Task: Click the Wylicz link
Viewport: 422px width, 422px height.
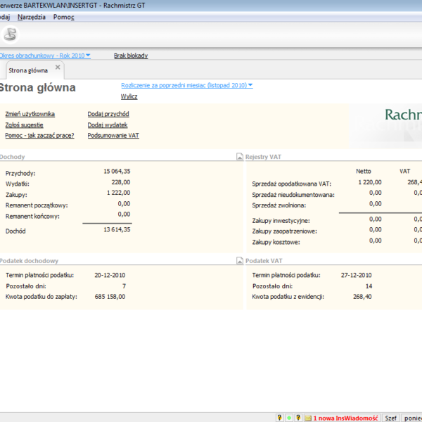Action: coord(129,96)
